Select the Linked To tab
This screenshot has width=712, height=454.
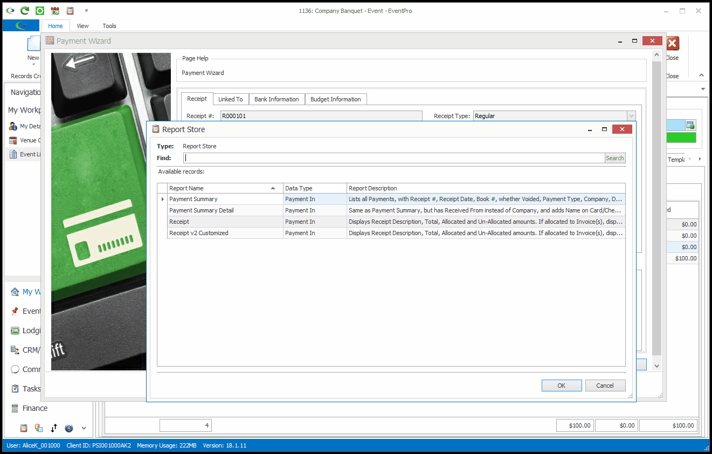pyautogui.click(x=231, y=99)
